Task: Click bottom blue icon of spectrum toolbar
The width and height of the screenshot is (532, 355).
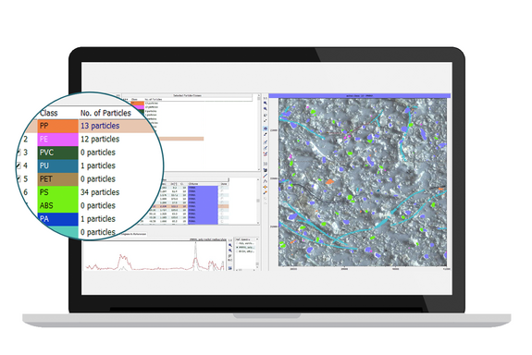Action: pyautogui.click(x=230, y=268)
